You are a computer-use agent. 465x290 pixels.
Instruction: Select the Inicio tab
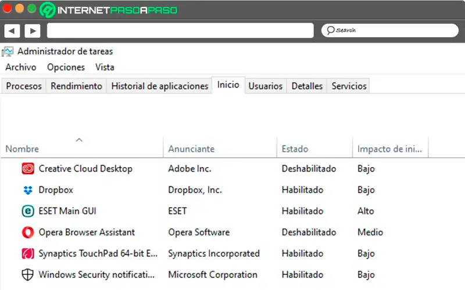(228, 85)
